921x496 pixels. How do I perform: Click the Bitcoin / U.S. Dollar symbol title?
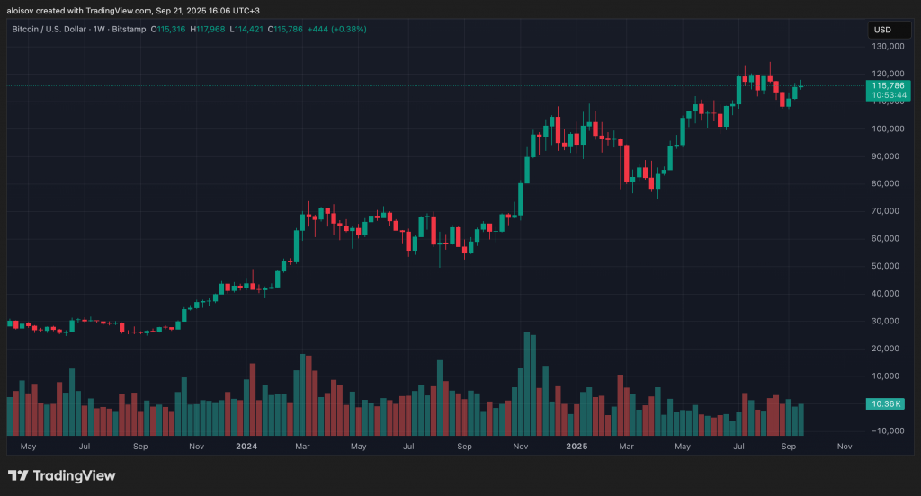(x=49, y=29)
